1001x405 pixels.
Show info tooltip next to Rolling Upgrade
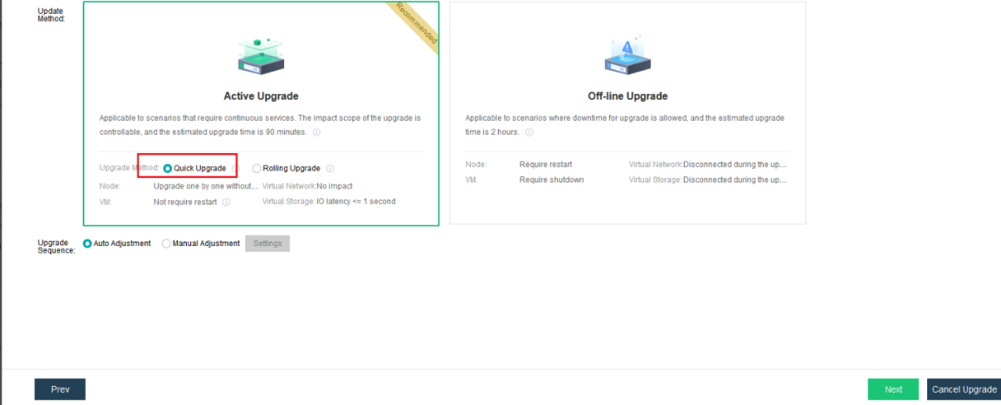coord(330,169)
